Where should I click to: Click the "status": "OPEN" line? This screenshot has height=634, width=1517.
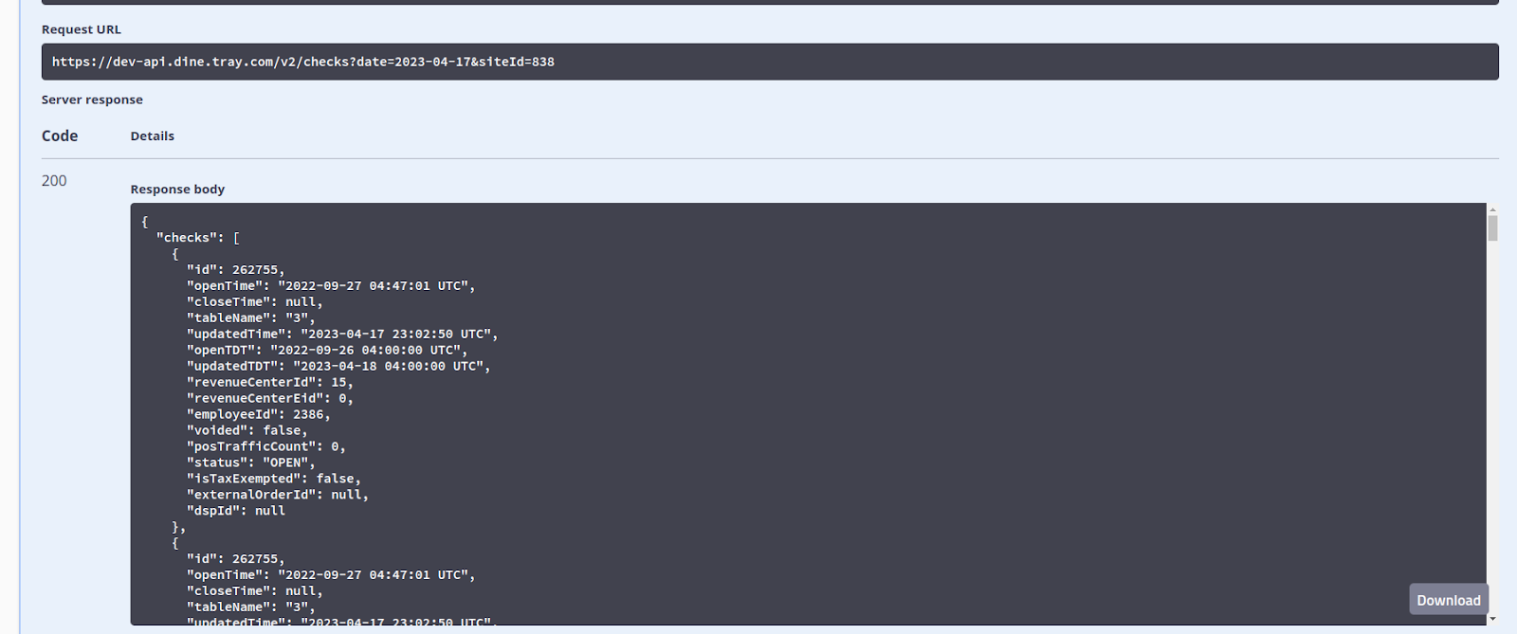(251, 462)
